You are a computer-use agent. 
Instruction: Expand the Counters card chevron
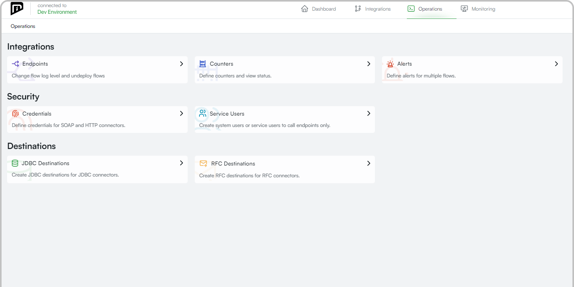(369, 64)
